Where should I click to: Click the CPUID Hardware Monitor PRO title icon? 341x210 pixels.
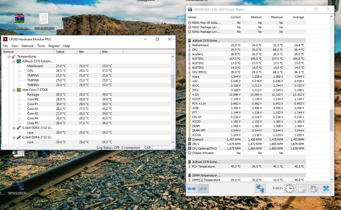(x=5, y=39)
